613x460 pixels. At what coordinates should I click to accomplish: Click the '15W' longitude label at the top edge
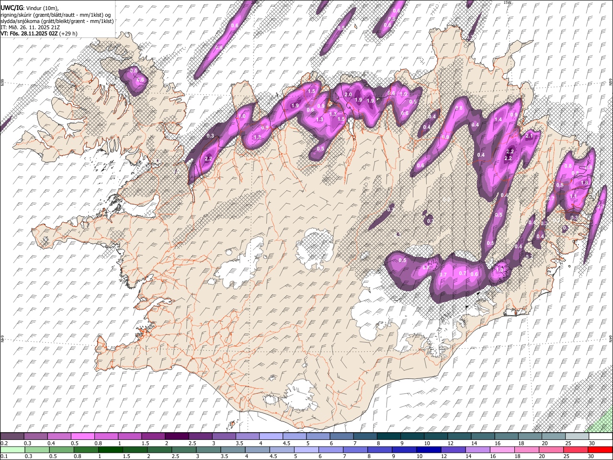(x=508, y=2)
